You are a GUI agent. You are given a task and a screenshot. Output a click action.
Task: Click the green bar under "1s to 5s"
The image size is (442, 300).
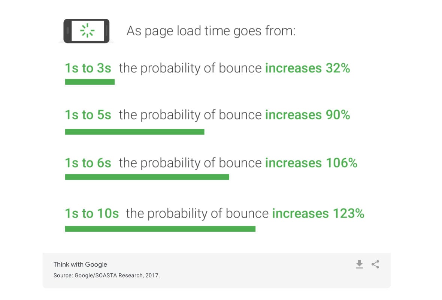(x=135, y=132)
